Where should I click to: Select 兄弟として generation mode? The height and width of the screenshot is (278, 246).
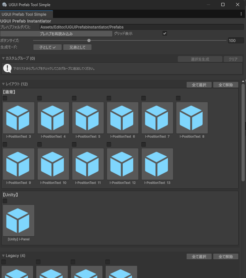[77, 47]
